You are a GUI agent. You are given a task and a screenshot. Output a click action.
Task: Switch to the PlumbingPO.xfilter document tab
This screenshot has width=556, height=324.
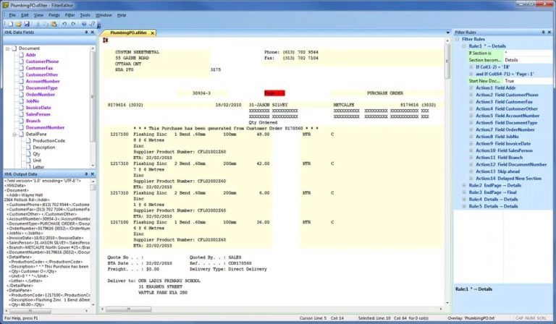tap(128, 33)
